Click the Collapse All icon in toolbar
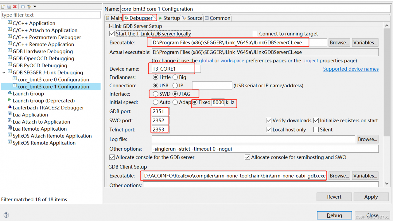This screenshot has height=221, width=393. click(23, 6)
